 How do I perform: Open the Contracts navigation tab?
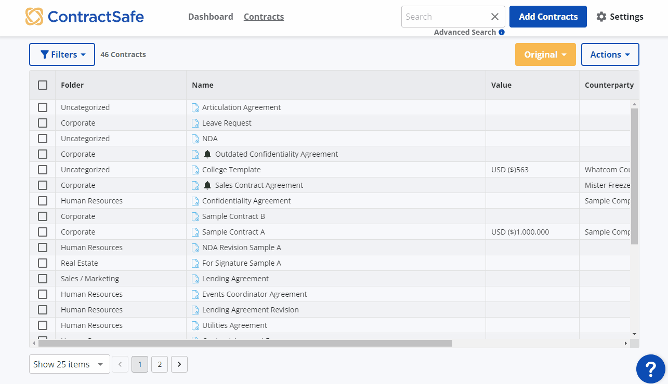[x=264, y=17]
